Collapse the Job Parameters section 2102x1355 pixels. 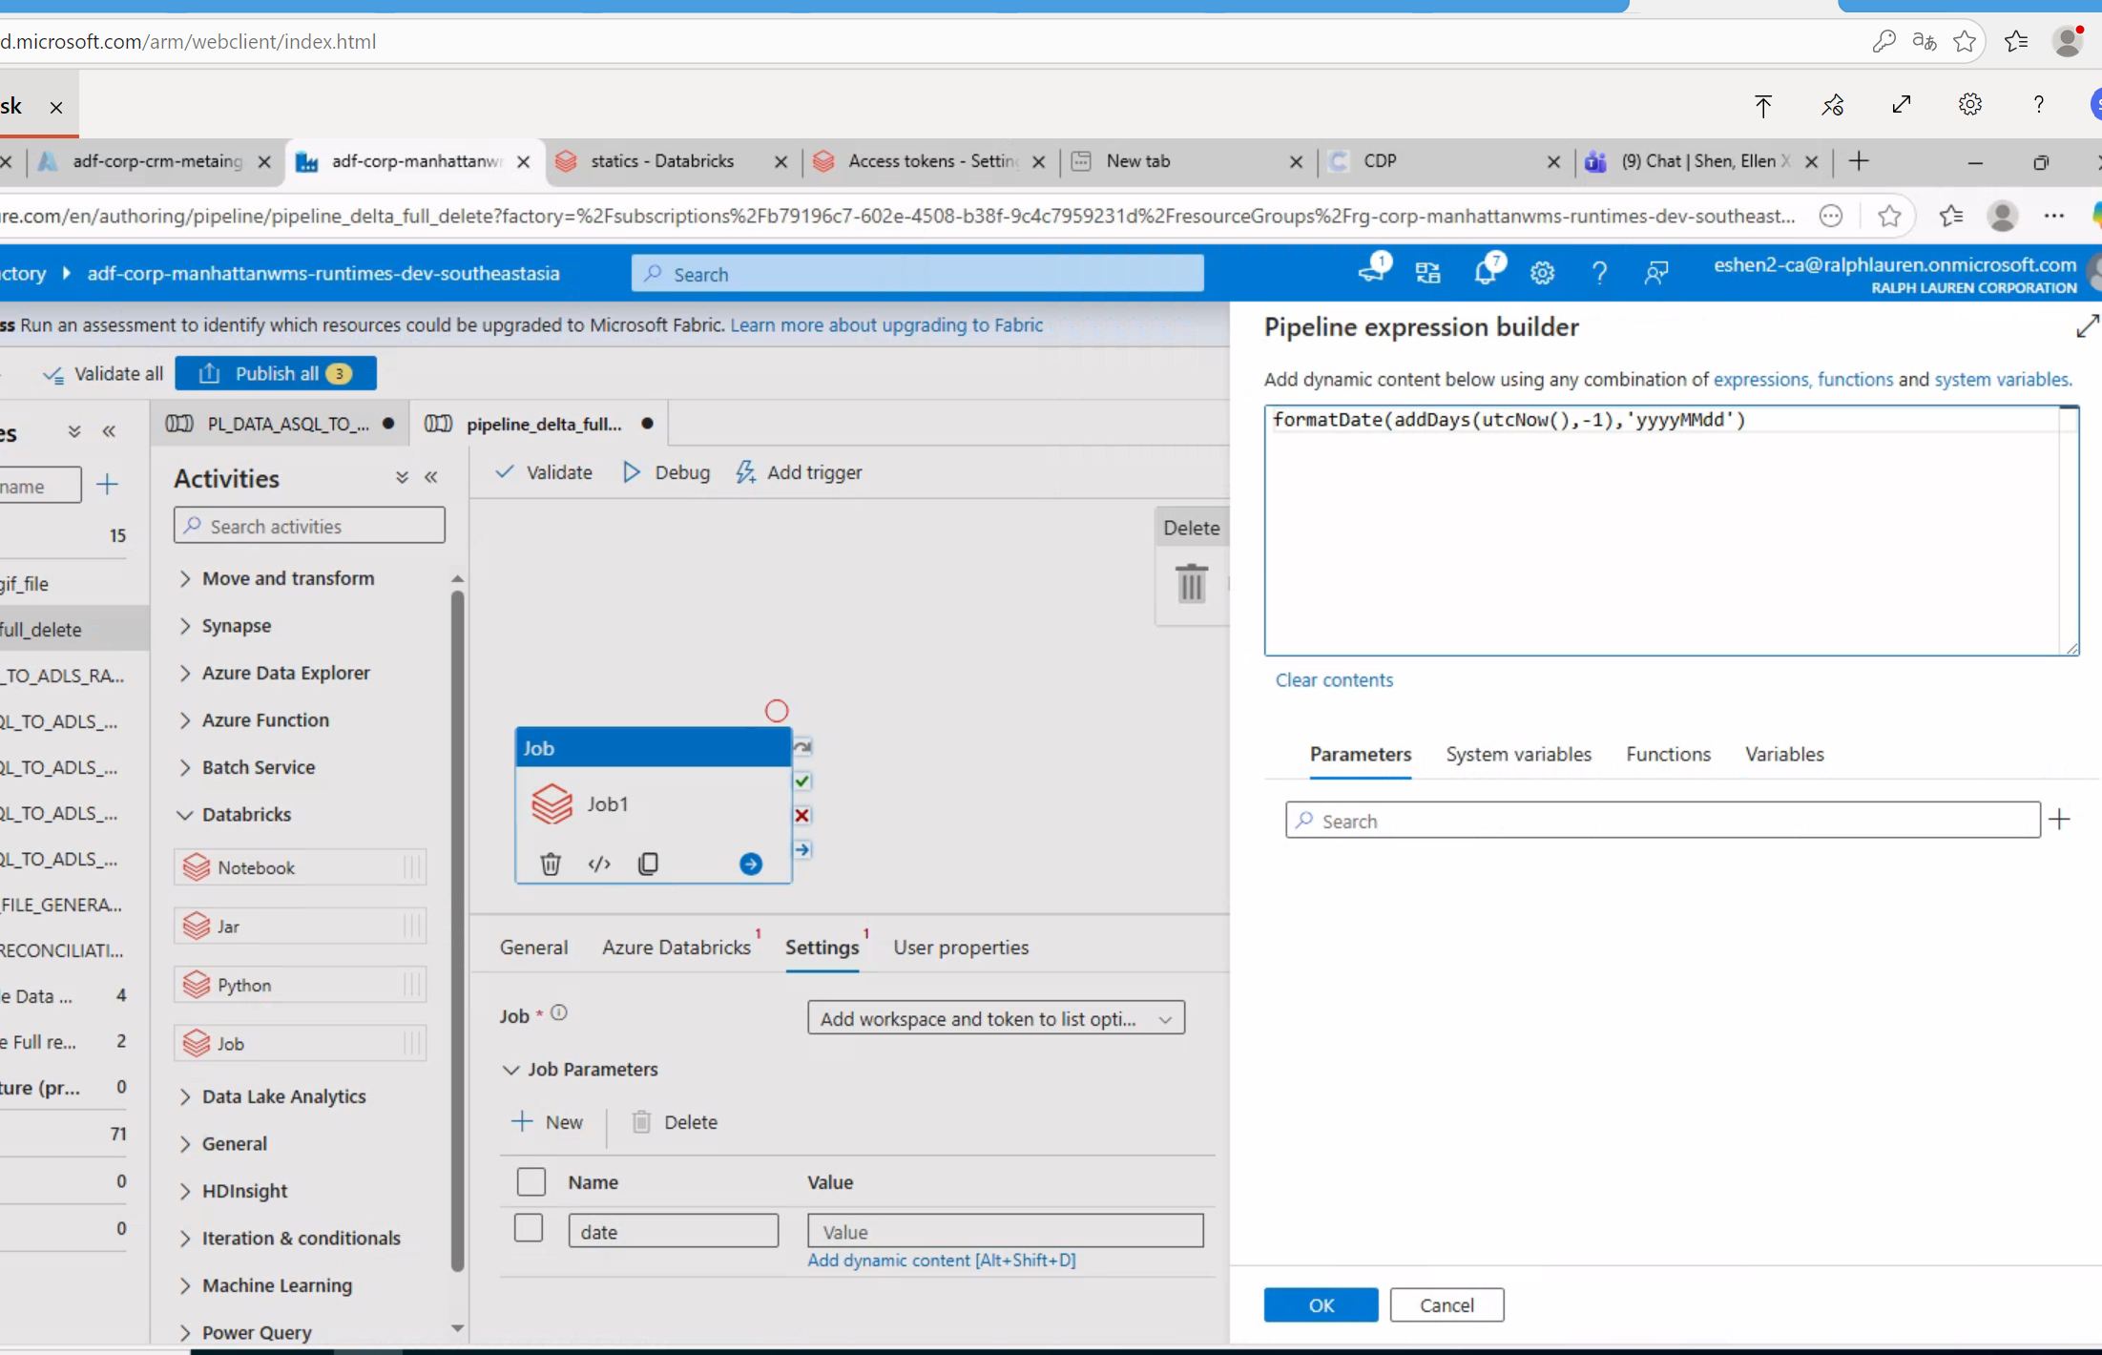tap(511, 1070)
